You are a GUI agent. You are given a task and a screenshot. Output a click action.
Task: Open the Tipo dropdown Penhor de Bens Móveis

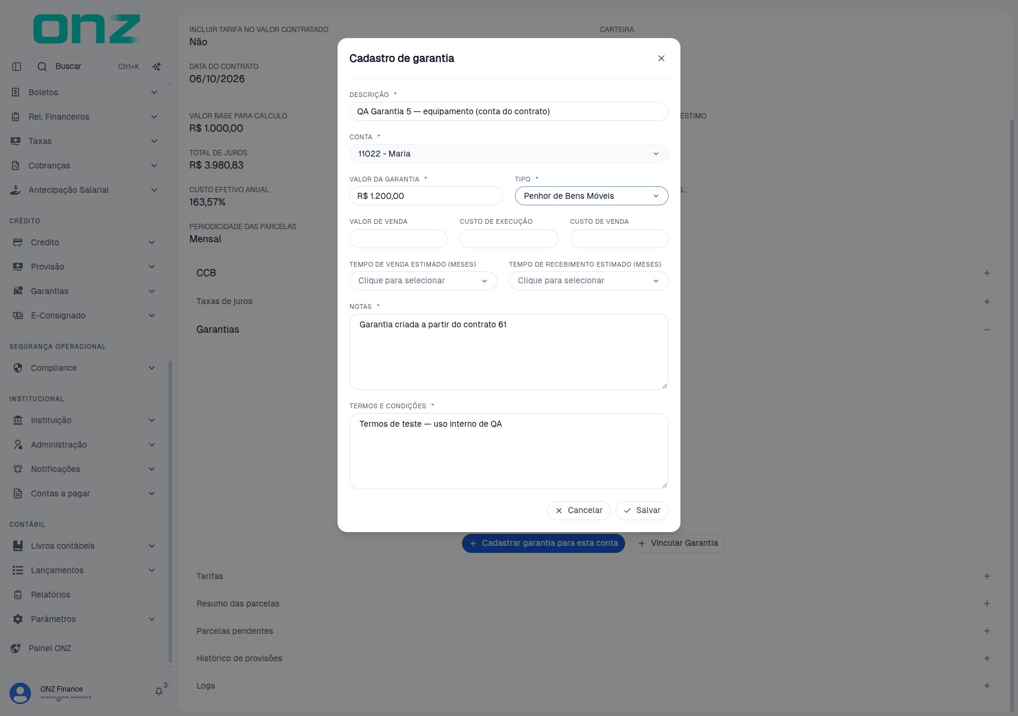(x=591, y=196)
